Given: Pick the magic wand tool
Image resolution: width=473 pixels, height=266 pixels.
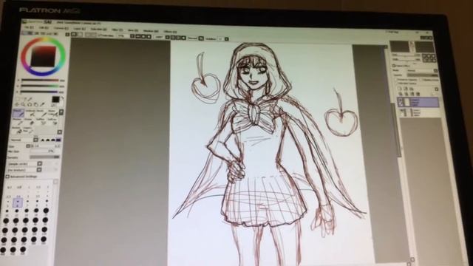Looking at the screenshot, I should [x=30, y=99].
